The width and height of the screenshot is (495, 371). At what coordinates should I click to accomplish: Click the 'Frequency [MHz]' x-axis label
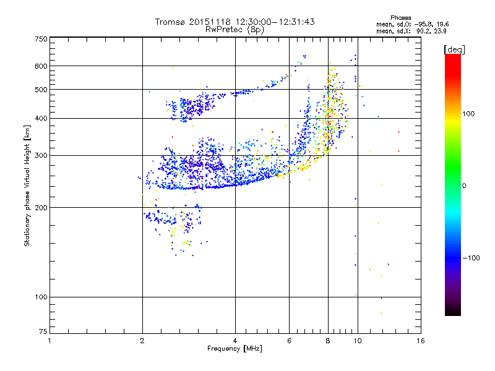pos(235,349)
